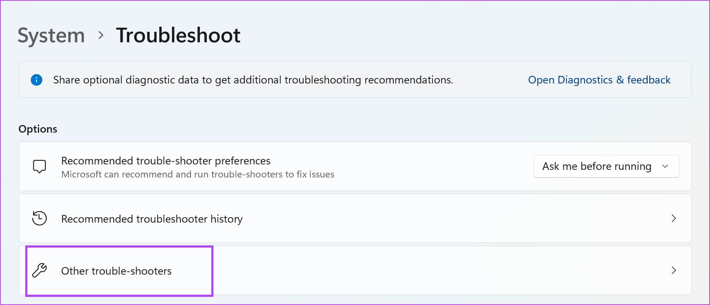
Task: Click the wrench icon for other trouble-shooters
Action: tap(39, 270)
